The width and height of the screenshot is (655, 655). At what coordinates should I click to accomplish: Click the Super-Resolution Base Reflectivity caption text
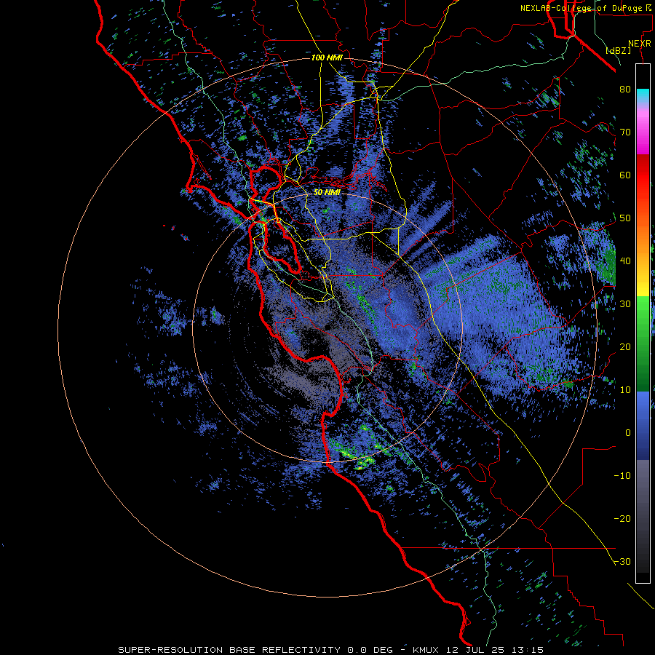point(229,650)
